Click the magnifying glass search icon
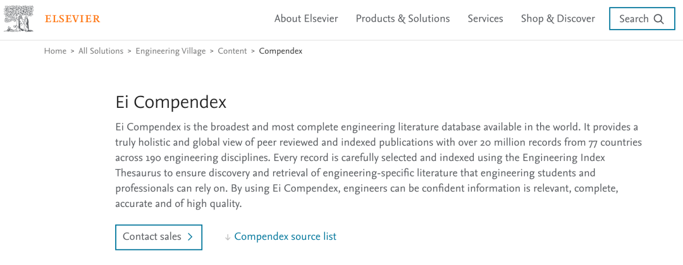 pyautogui.click(x=659, y=19)
